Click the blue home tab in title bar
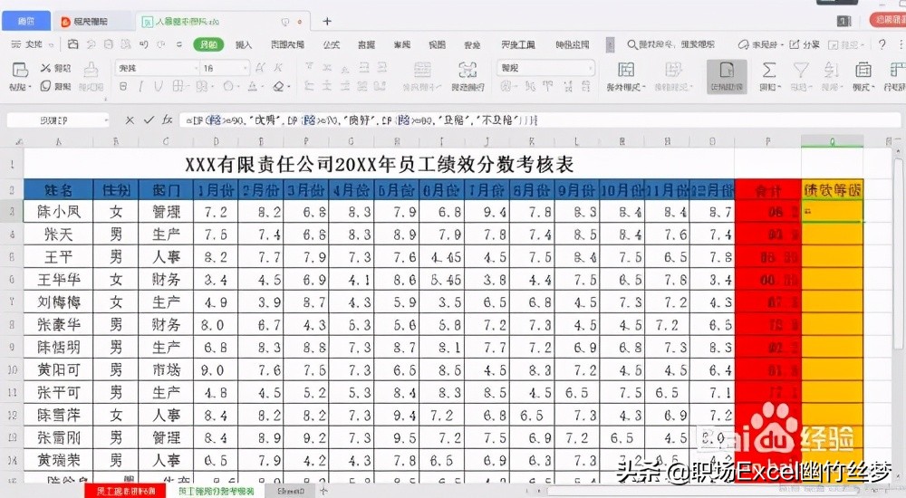The width and height of the screenshot is (906, 498). pos(26,22)
